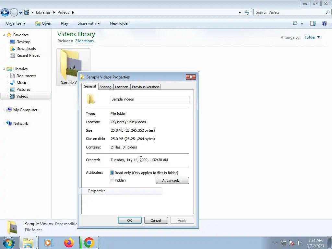Open the Share with dropdown

pyautogui.click(x=89, y=23)
